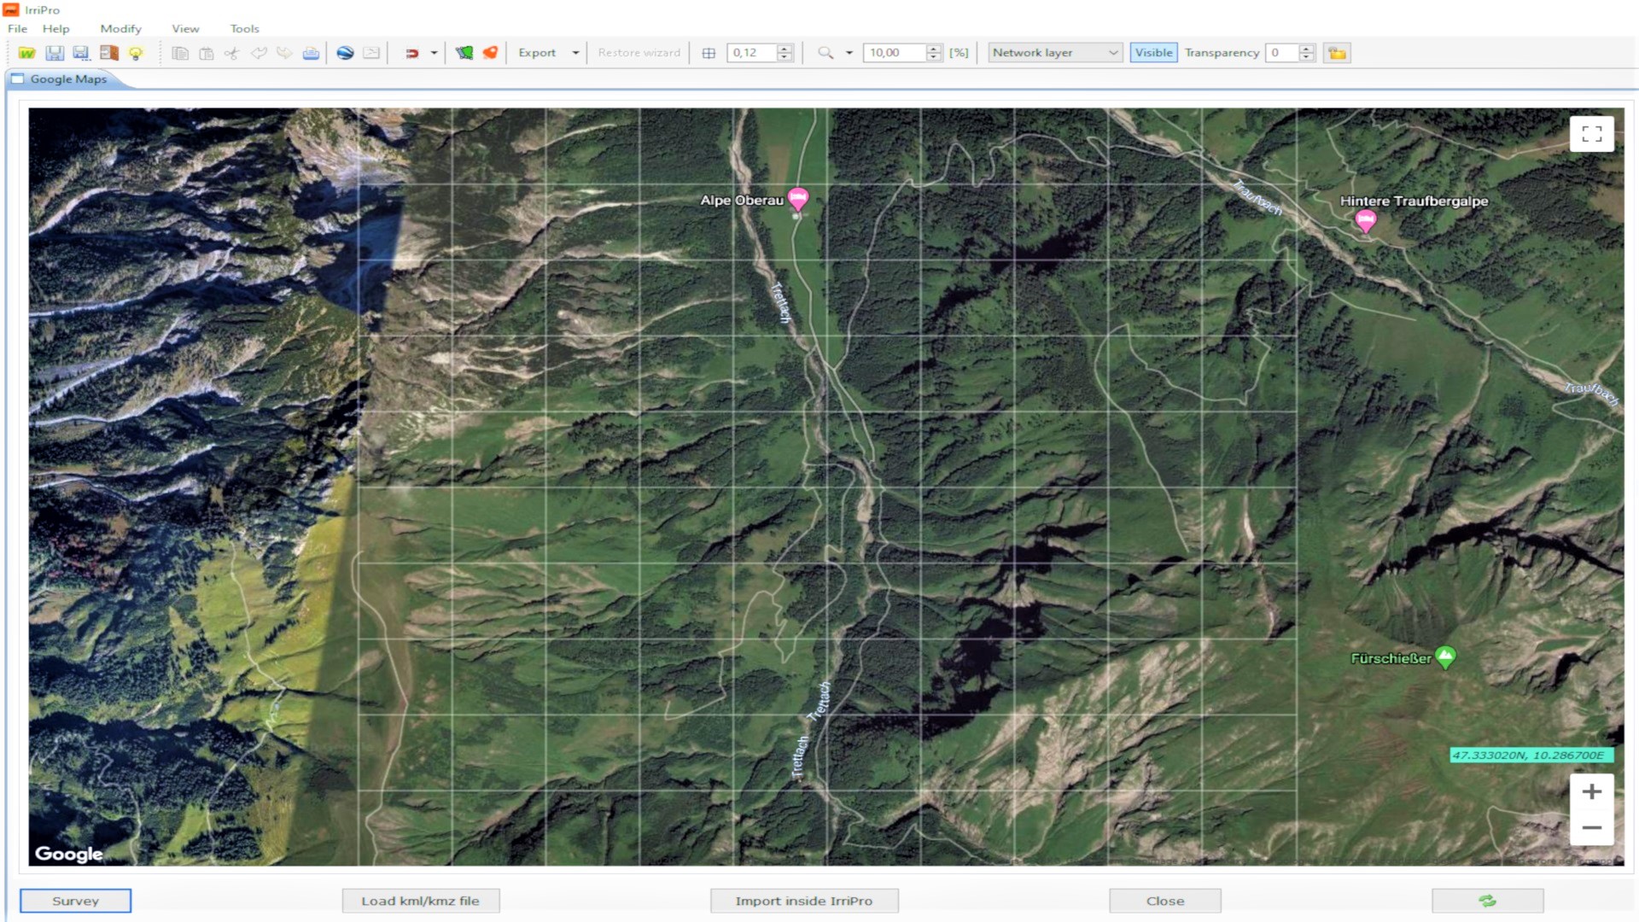Click the red magnet snap icon
Viewport: 1639px width, 922px height.
tap(411, 53)
